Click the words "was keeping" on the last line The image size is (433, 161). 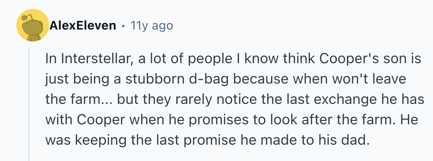(x=81, y=140)
